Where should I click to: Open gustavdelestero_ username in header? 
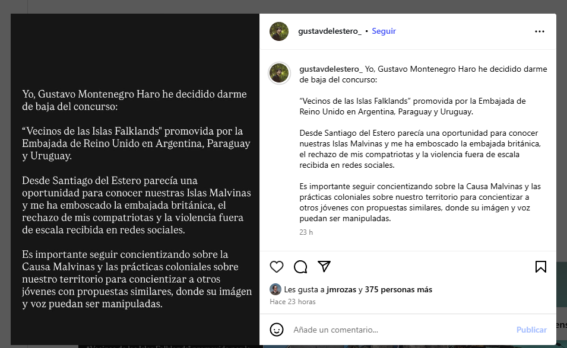coord(330,31)
